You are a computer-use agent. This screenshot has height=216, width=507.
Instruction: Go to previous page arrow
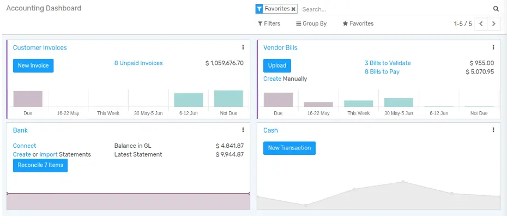(481, 24)
